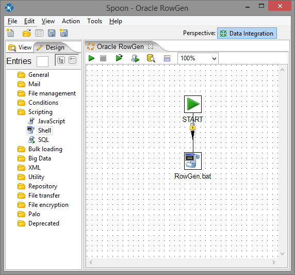
Task: Click the Data Integration perspective button
Action: click(247, 33)
